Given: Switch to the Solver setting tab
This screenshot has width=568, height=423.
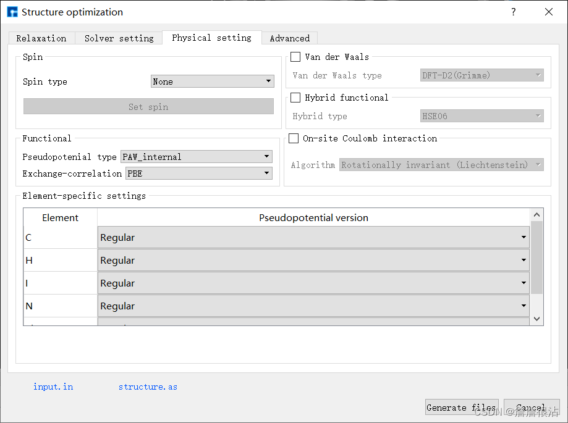Looking at the screenshot, I should pyautogui.click(x=119, y=38).
